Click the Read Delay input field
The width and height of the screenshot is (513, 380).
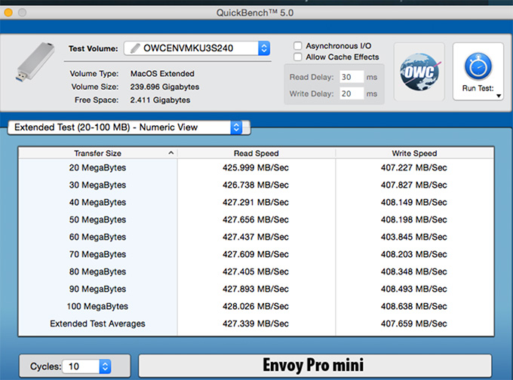tap(352, 77)
